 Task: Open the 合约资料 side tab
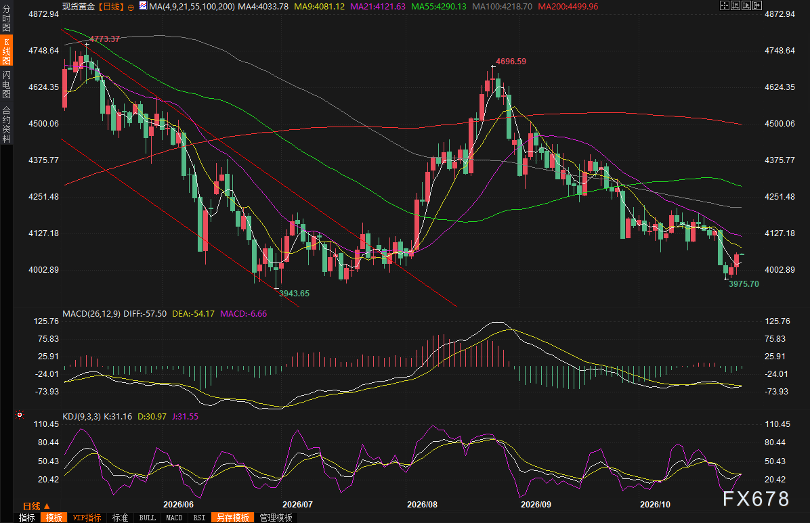6,124
